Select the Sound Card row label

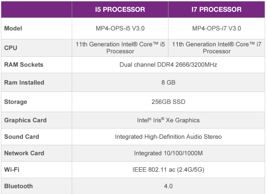point(22,137)
